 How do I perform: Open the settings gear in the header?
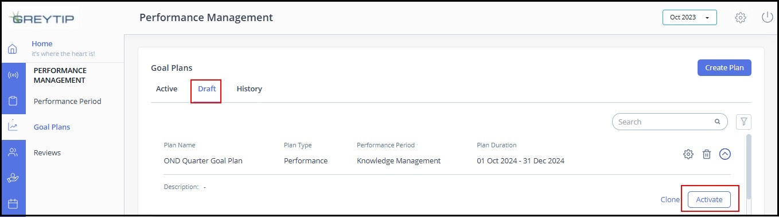click(x=741, y=18)
